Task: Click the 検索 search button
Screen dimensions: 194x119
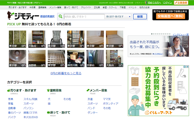Action: tap(140, 16)
